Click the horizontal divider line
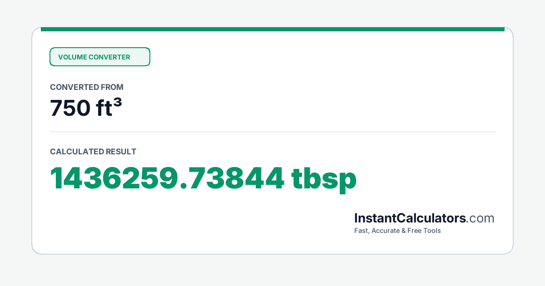Viewport: 545px width, 286px height. [x=272, y=132]
